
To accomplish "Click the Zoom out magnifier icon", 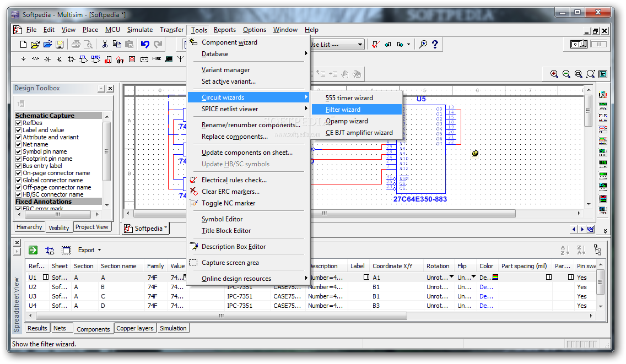I will 566,74.
